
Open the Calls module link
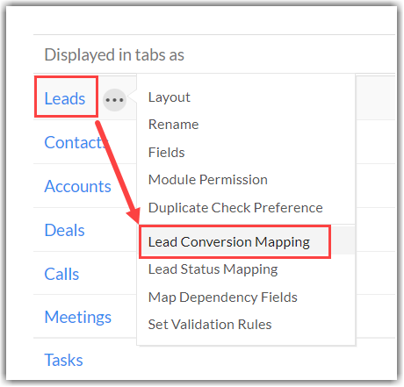click(61, 274)
